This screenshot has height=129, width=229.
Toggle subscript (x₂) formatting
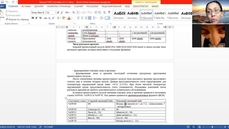tap(50, 18)
